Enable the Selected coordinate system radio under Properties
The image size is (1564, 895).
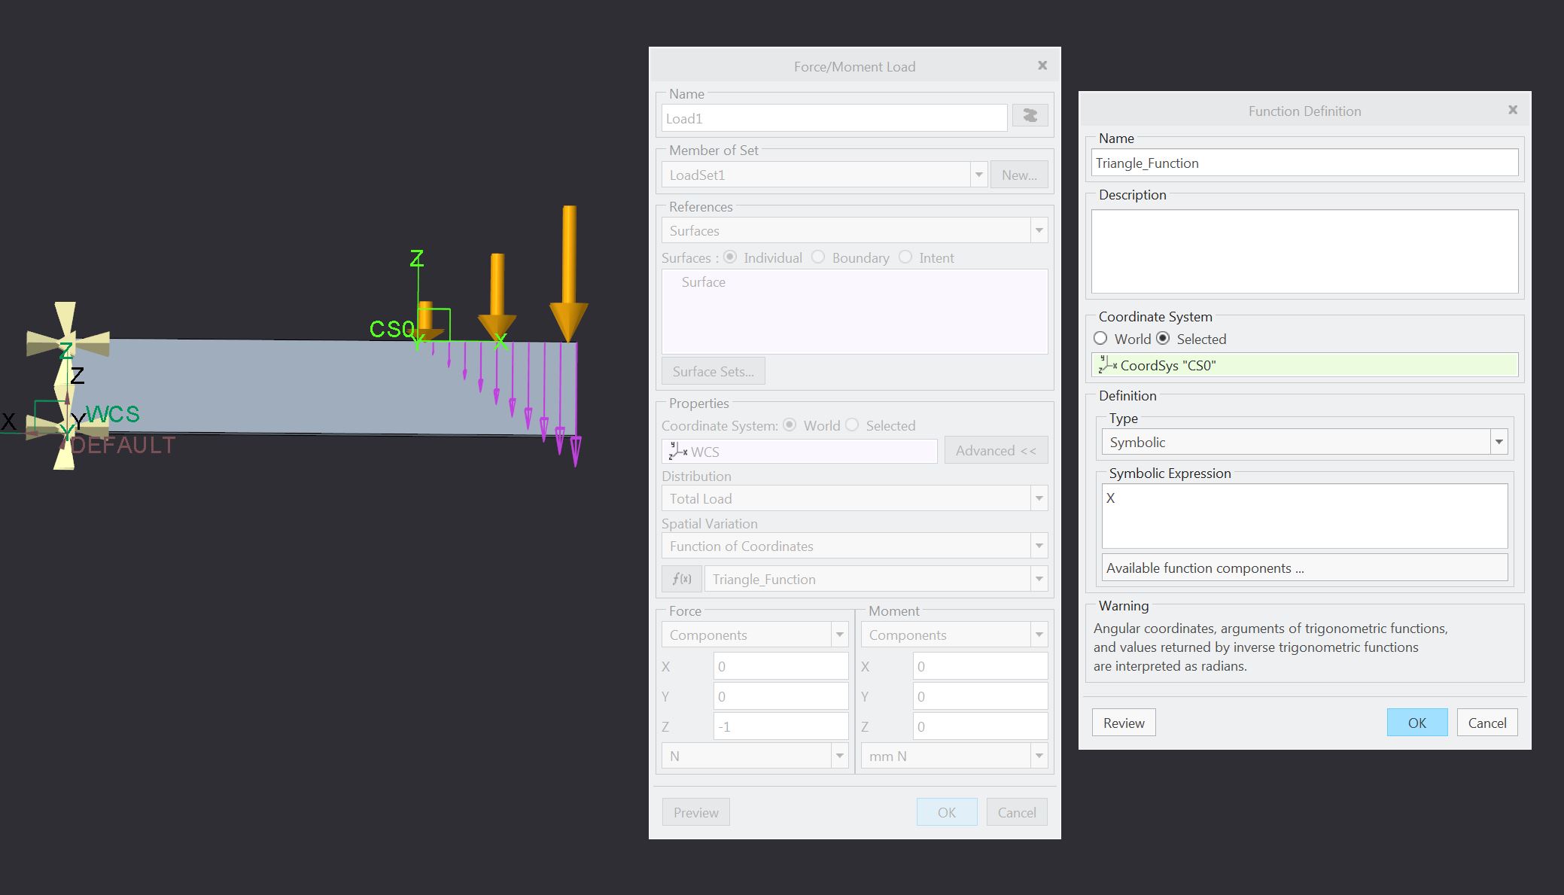click(x=852, y=425)
